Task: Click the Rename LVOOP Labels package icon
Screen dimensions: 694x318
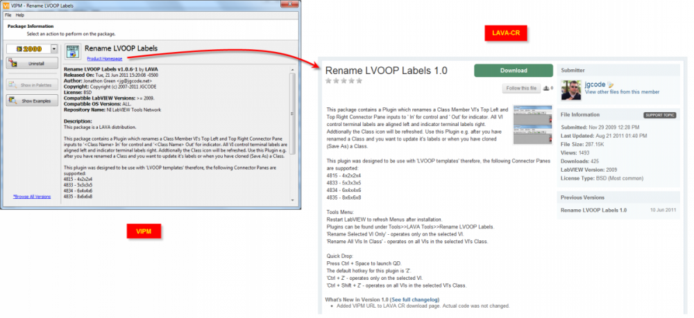Action: click(73, 51)
